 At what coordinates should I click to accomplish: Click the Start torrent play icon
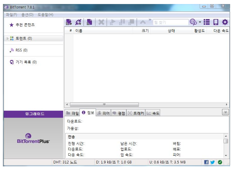[112, 22]
